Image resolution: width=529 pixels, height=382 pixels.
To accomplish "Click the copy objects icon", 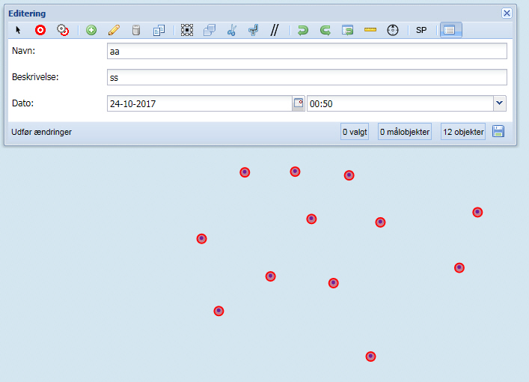I will pos(159,30).
